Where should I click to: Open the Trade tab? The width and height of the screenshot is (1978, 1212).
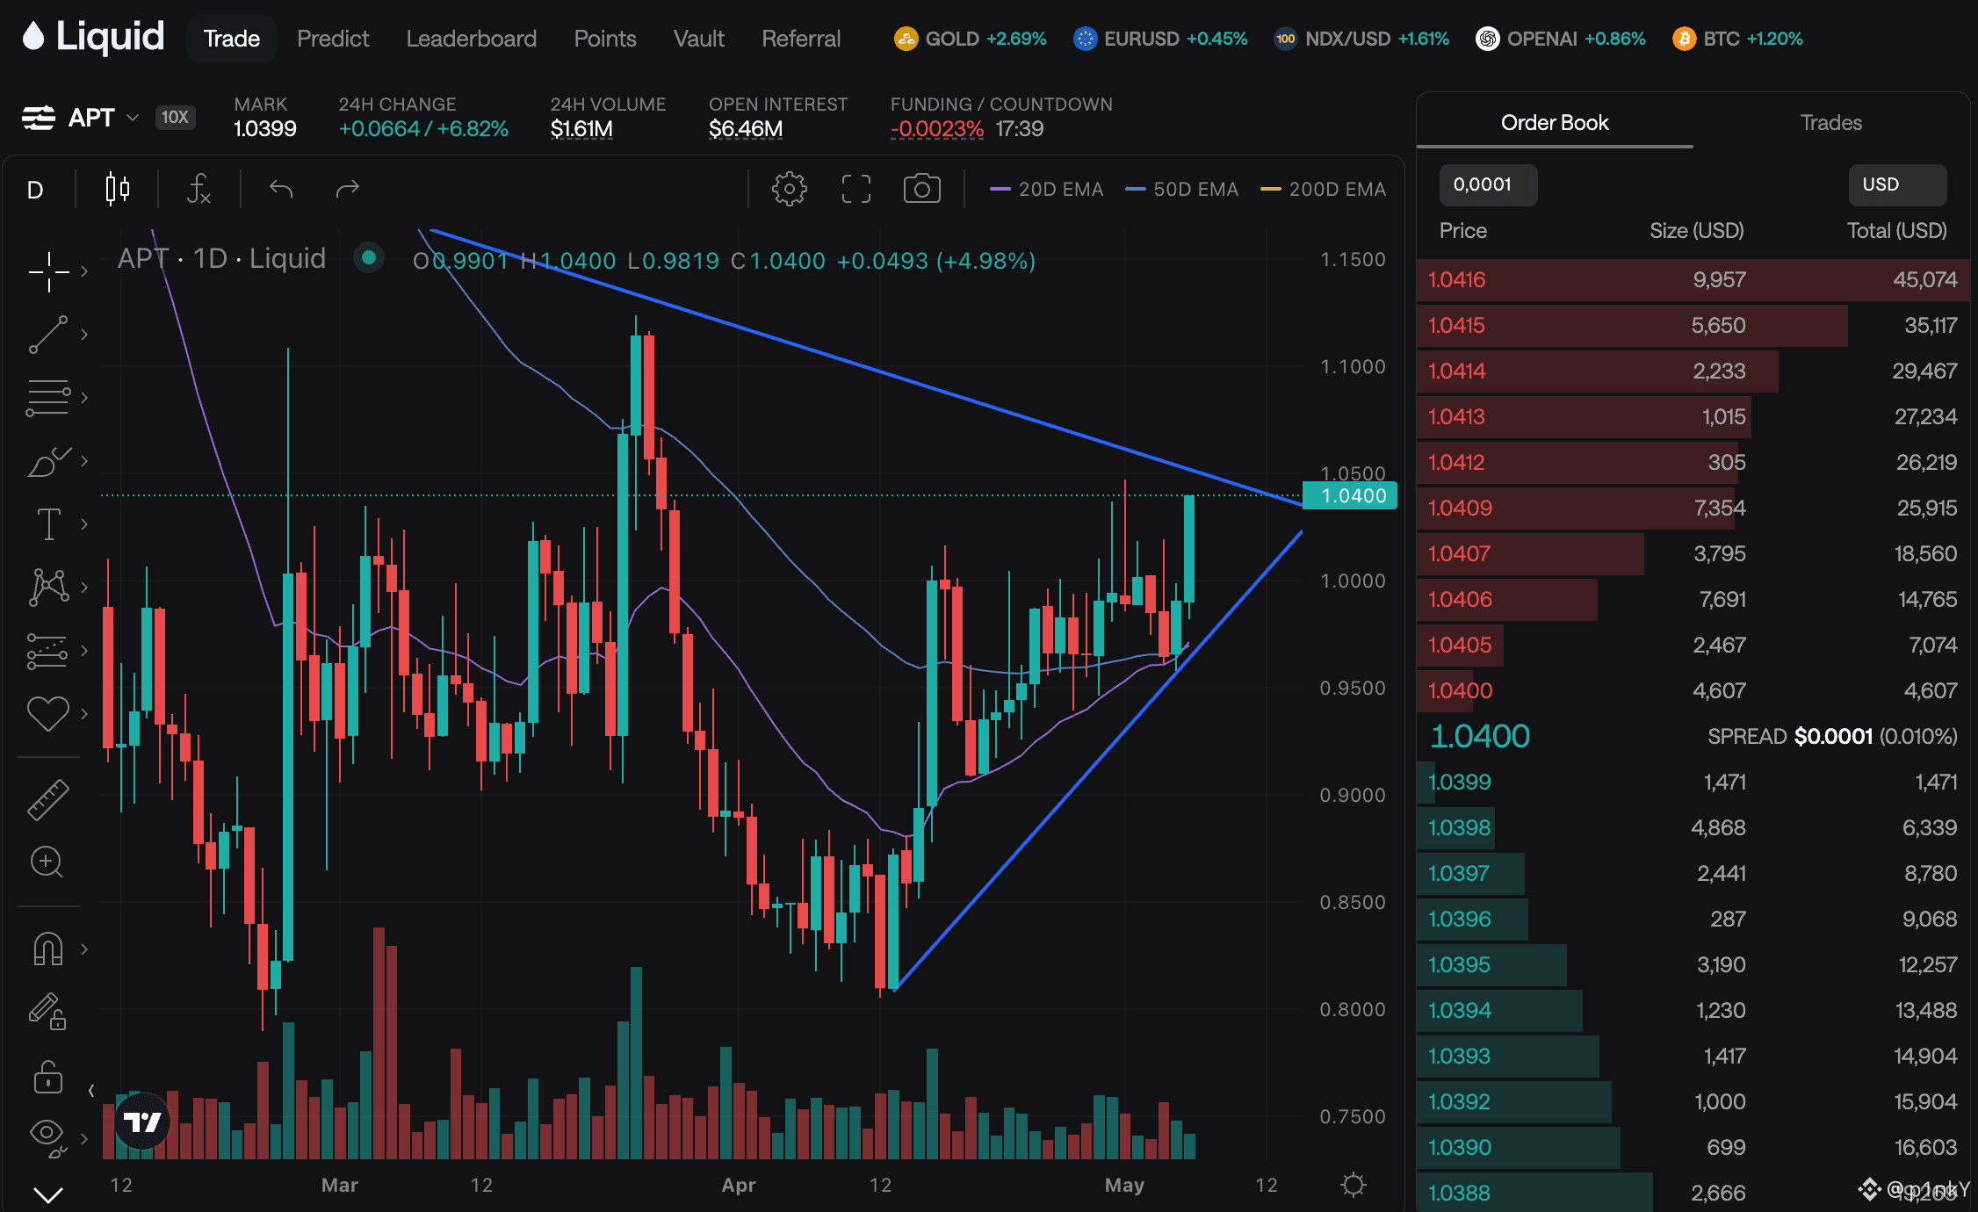(232, 39)
